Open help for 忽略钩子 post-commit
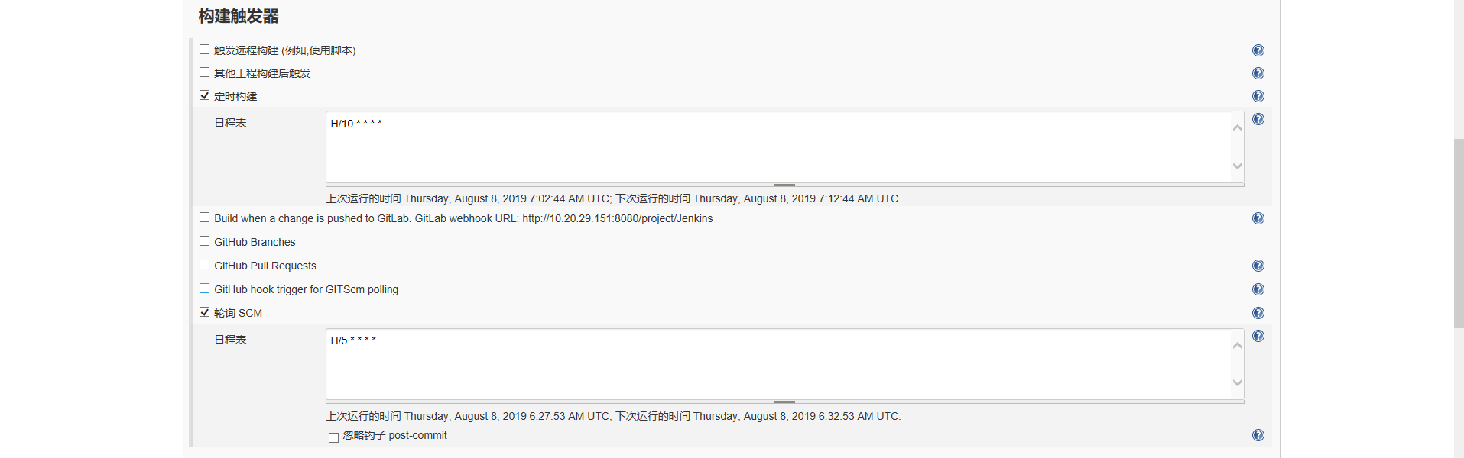This screenshot has width=1464, height=458. point(1258,435)
